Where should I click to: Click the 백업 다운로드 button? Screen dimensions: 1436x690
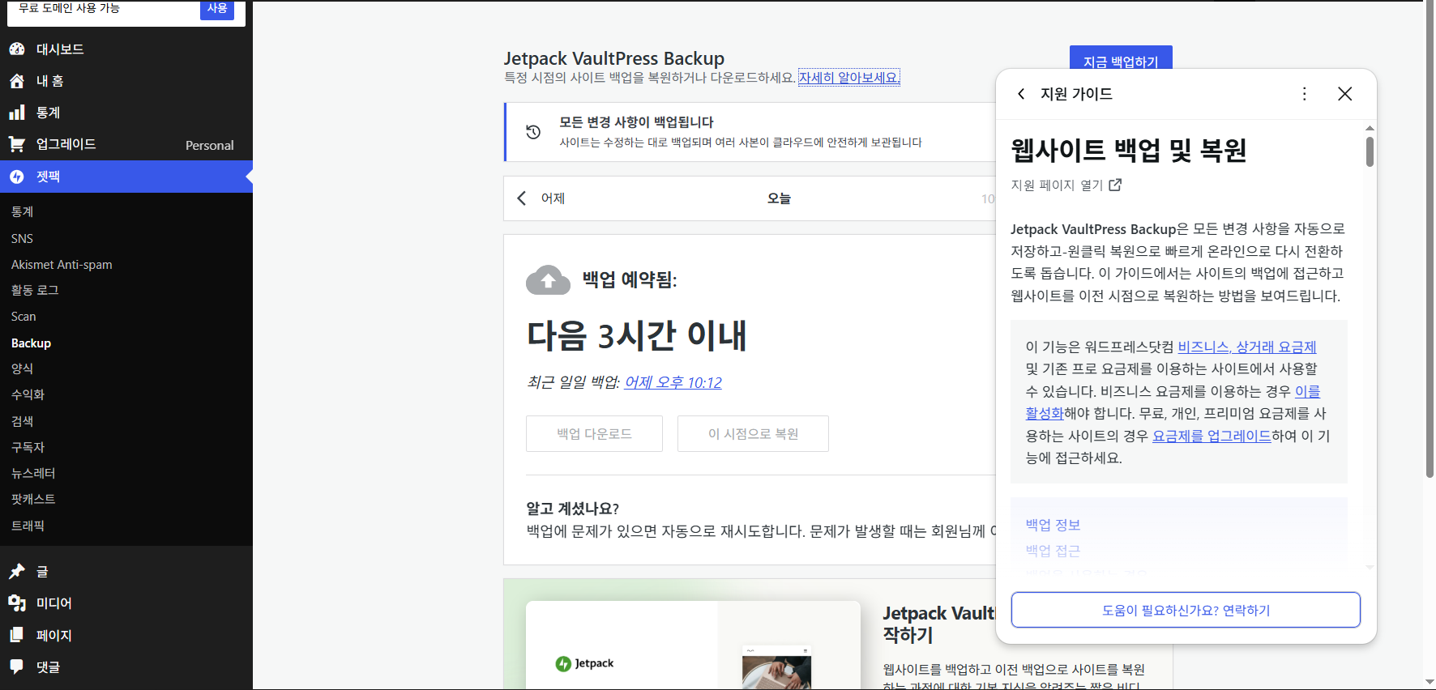594,434
